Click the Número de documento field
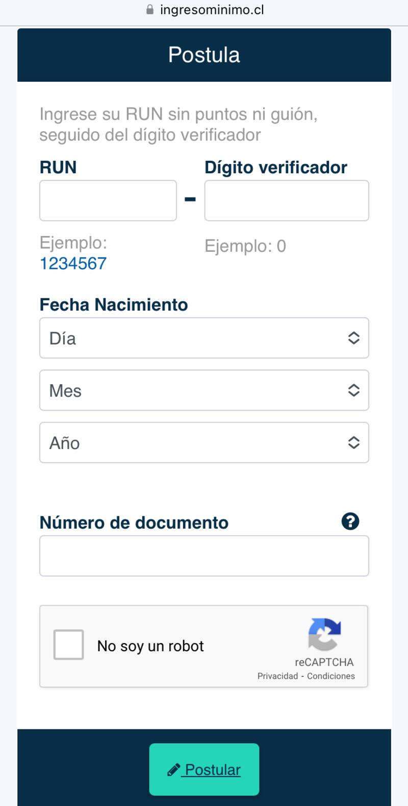408x806 pixels. click(204, 556)
